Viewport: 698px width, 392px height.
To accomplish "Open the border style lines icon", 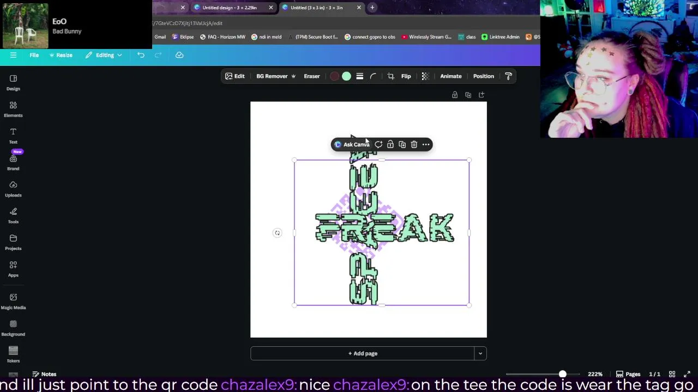I will (360, 76).
